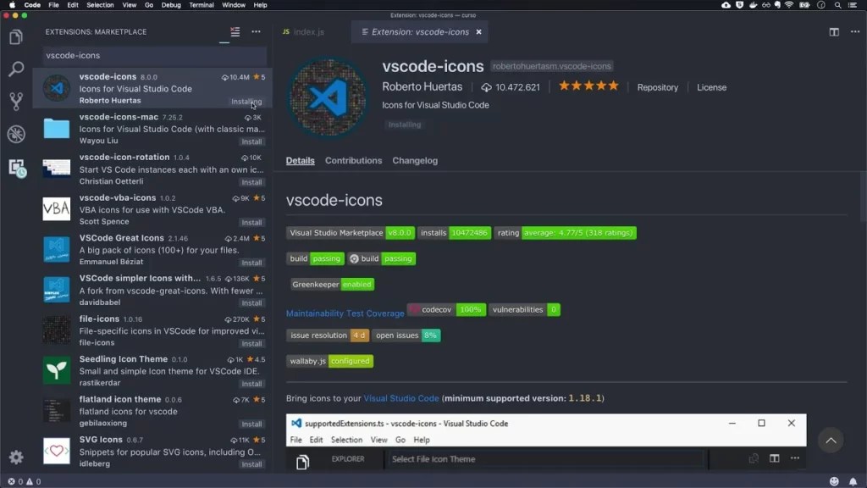The height and width of the screenshot is (488, 867).
Task: Install the file-icons extension
Action: pos(251,344)
